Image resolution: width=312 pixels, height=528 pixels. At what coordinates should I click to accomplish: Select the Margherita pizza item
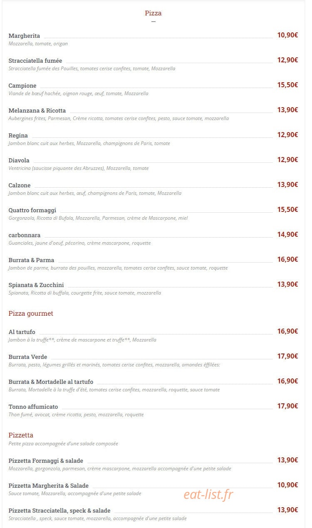(x=24, y=36)
